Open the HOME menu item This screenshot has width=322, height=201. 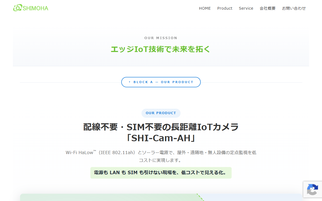[205, 8]
